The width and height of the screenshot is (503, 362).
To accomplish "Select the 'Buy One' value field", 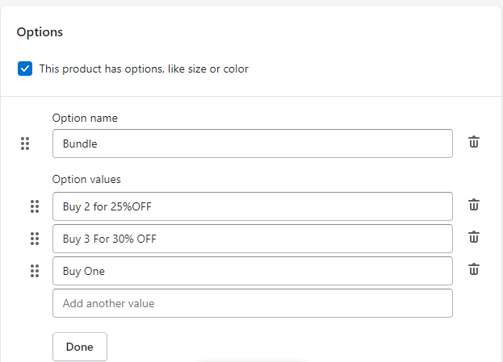I will [252, 271].
